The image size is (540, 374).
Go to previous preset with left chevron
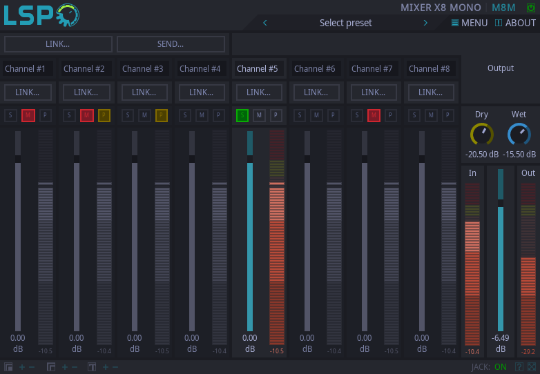tap(264, 23)
